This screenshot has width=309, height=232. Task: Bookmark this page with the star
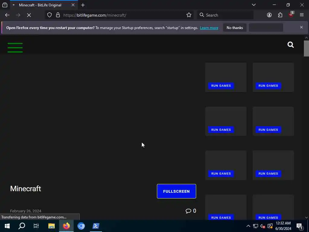pyautogui.click(x=189, y=15)
